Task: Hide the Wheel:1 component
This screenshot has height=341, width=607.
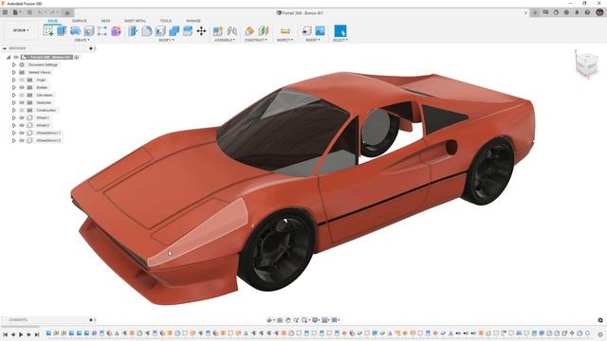Action: [x=22, y=117]
